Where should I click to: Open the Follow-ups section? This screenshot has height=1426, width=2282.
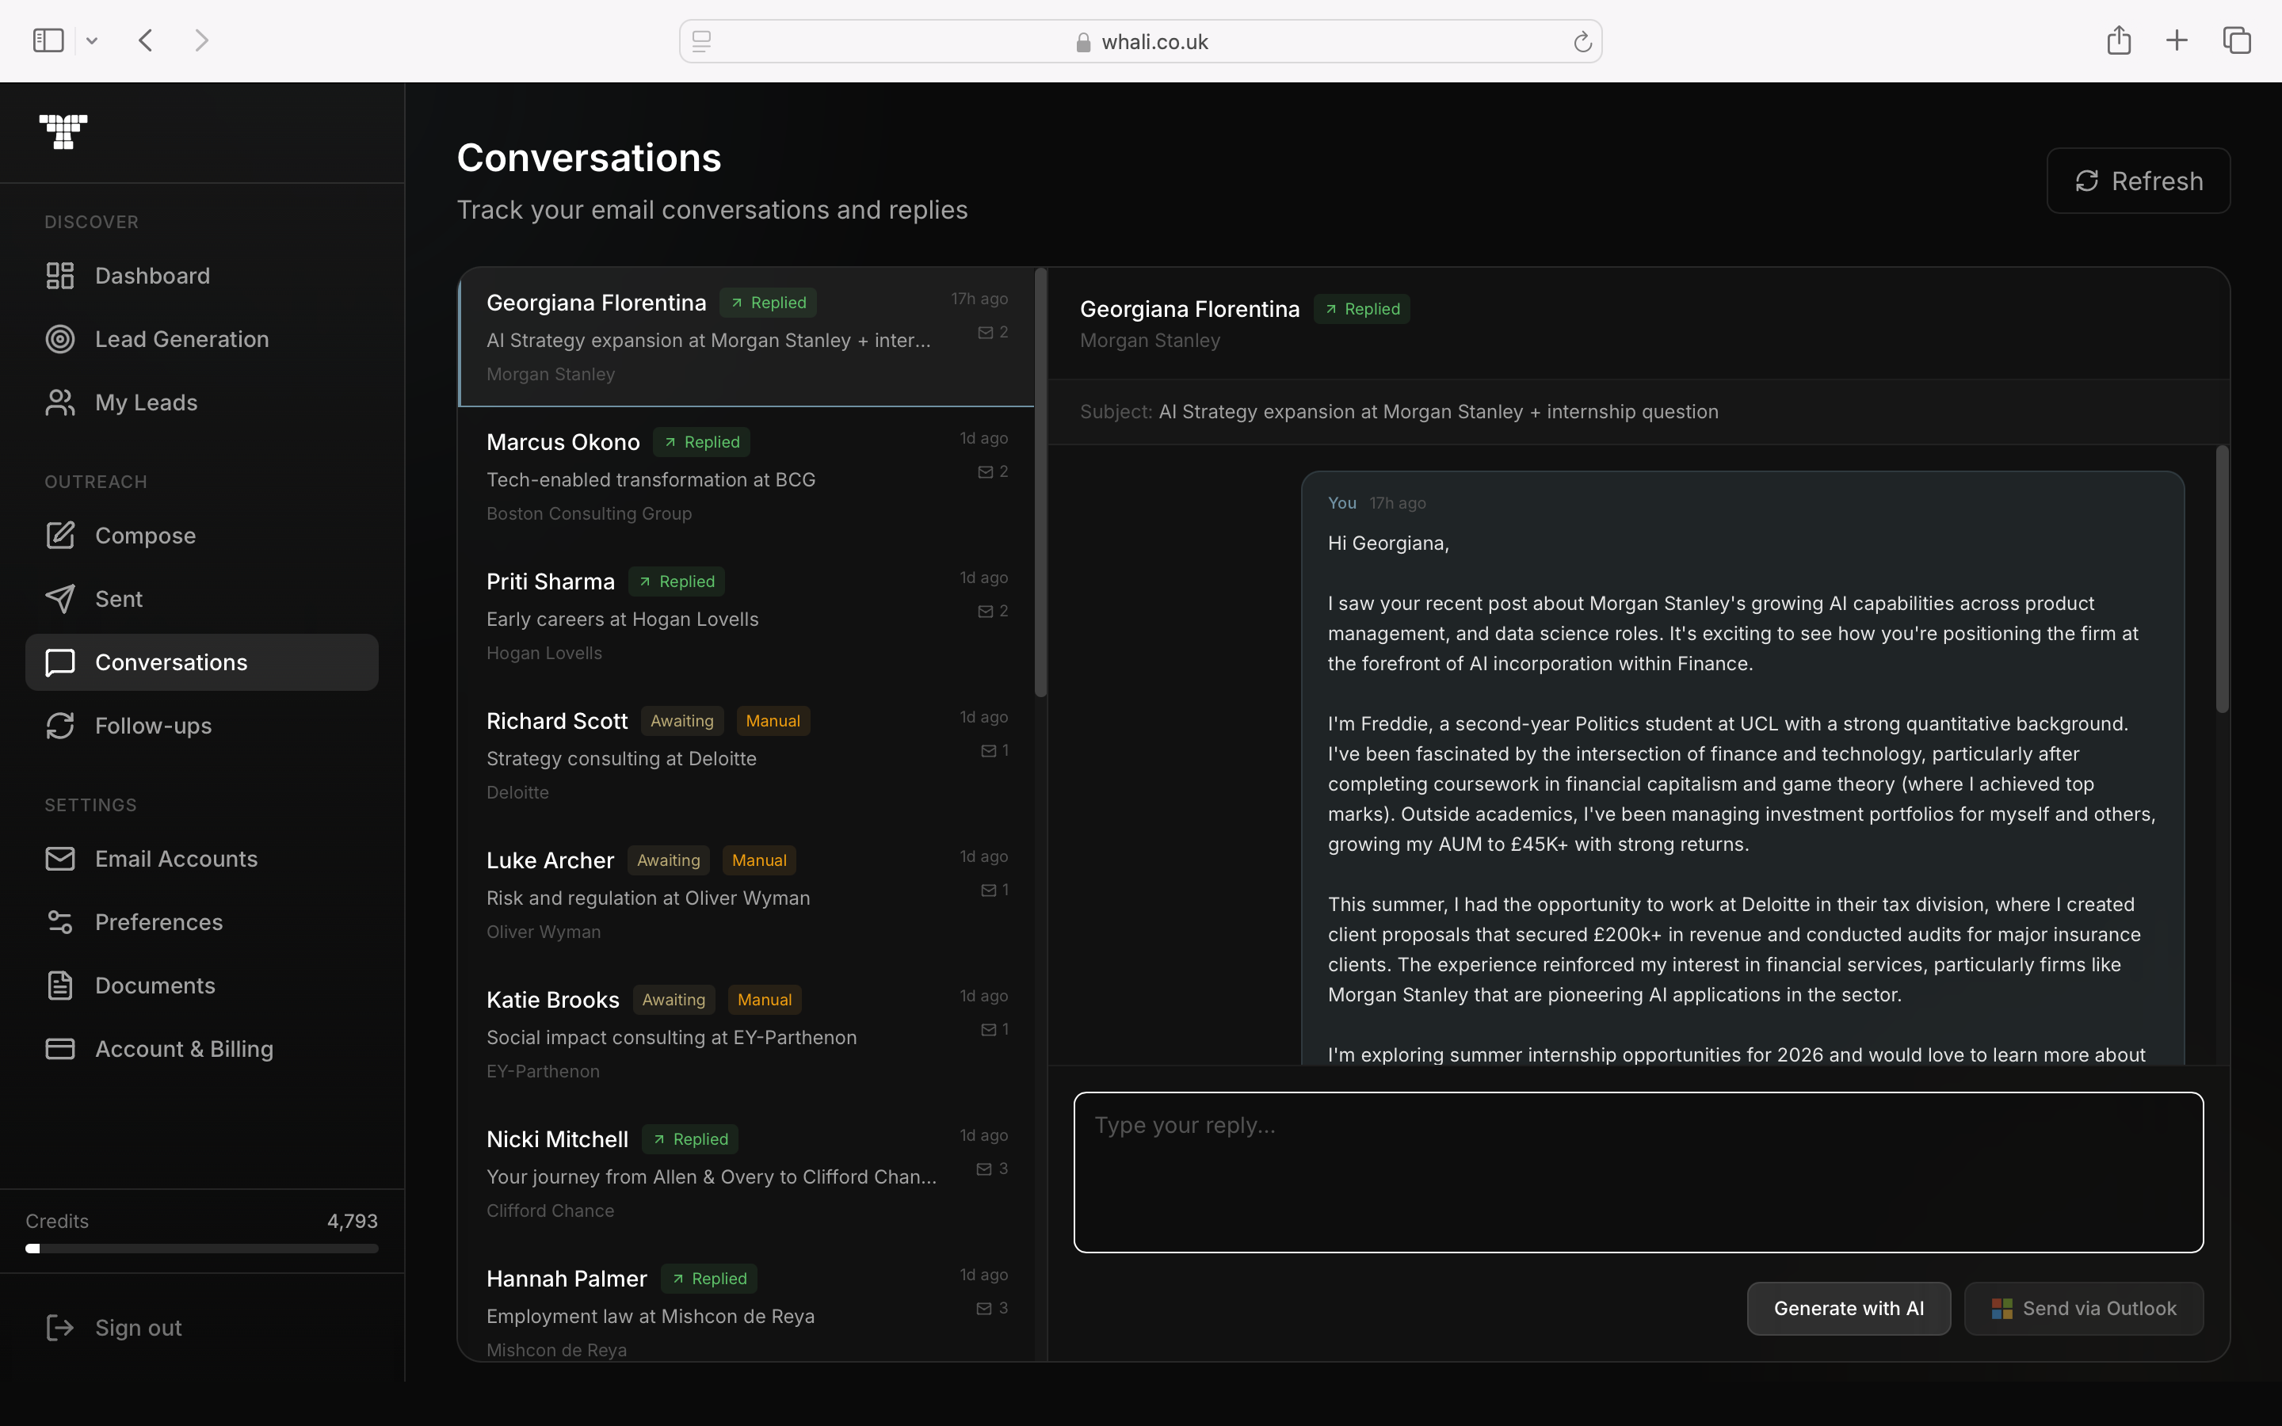point(153,725)
